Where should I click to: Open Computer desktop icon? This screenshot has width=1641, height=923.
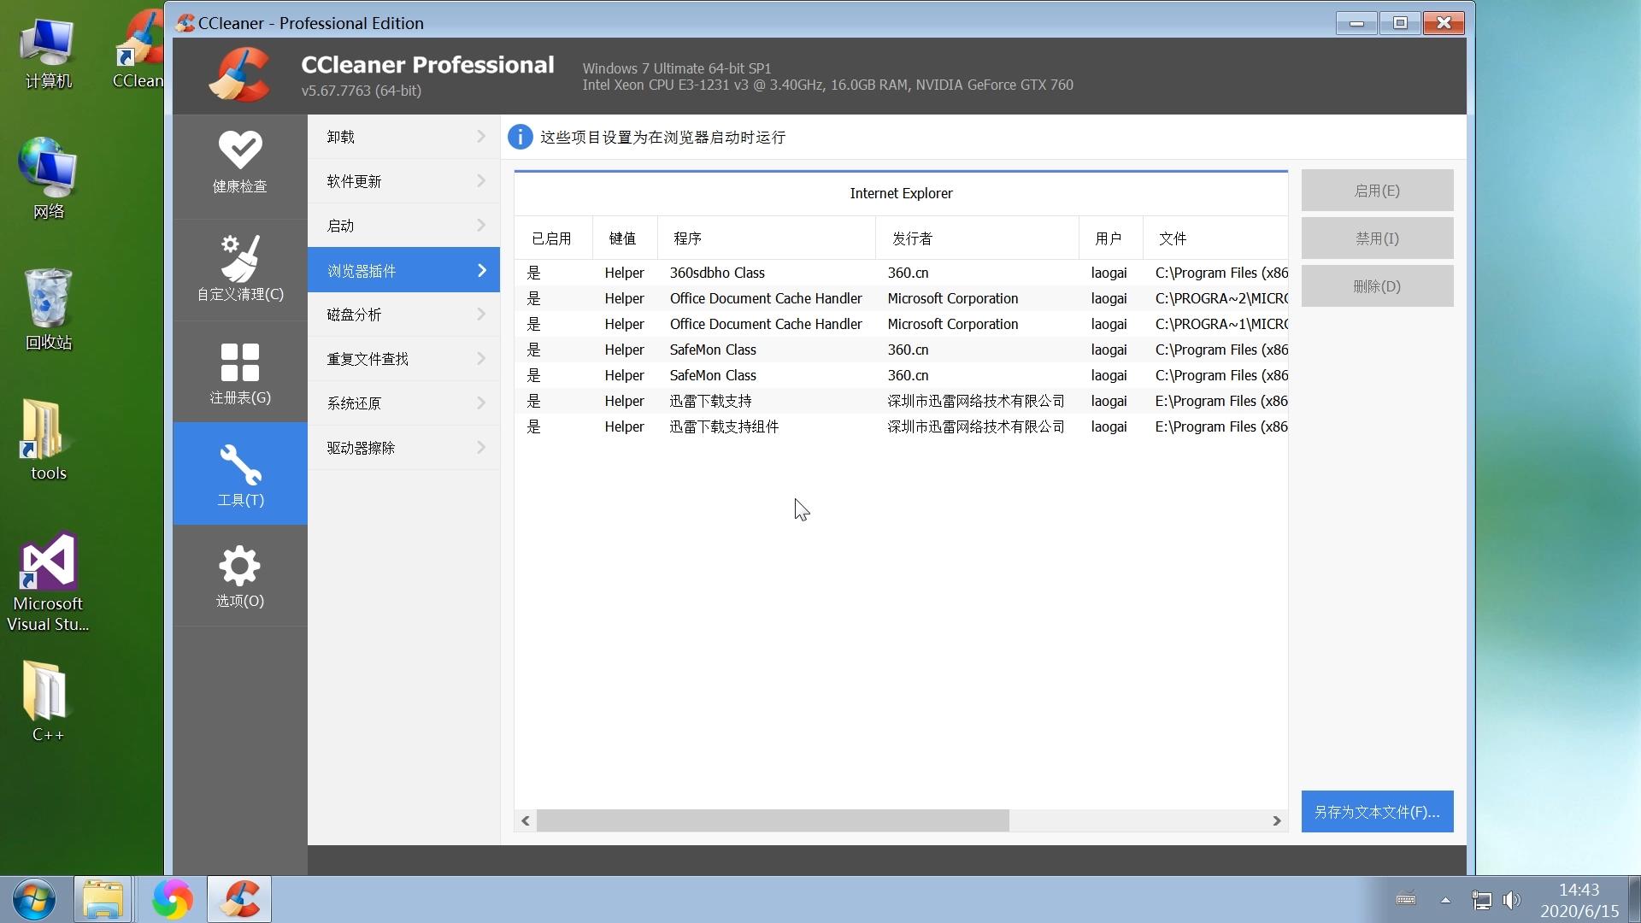point(48,53)
